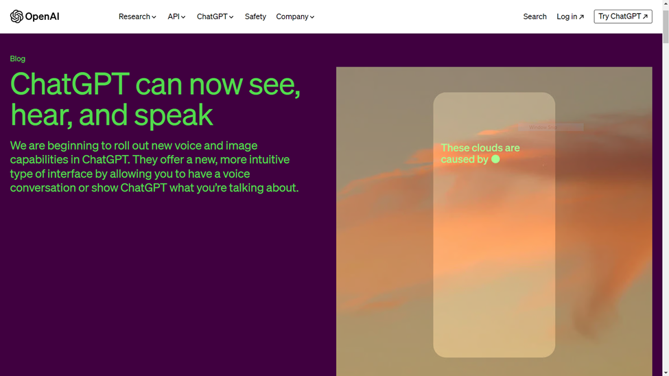Open the ChatGPT navigation dropdown
669x376 pixels.
click(215, 16)
